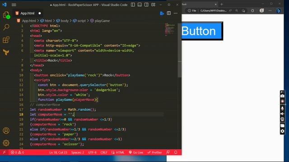The height and width of the screenshot is (162, 289).
Task: Open the editor More Actions ellipsis
Action: [176, 13]
